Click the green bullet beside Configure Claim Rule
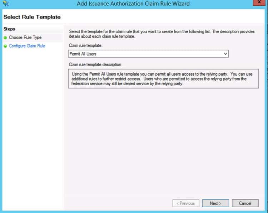268x213 pixels. (x=5, y=46)
